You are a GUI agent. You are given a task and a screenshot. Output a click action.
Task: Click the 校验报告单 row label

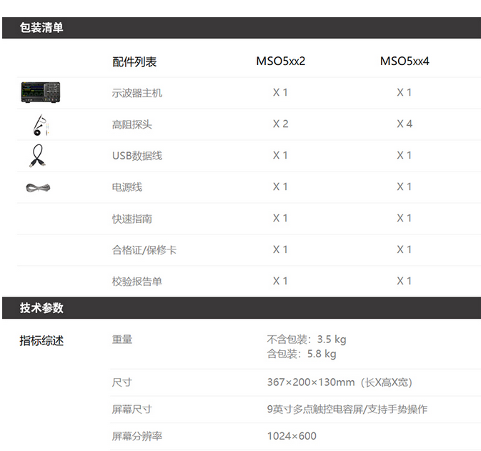pyautogui.click(x=137, y=282)
